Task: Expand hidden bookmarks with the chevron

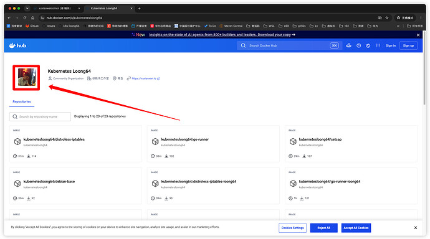Action: (398, 26)
